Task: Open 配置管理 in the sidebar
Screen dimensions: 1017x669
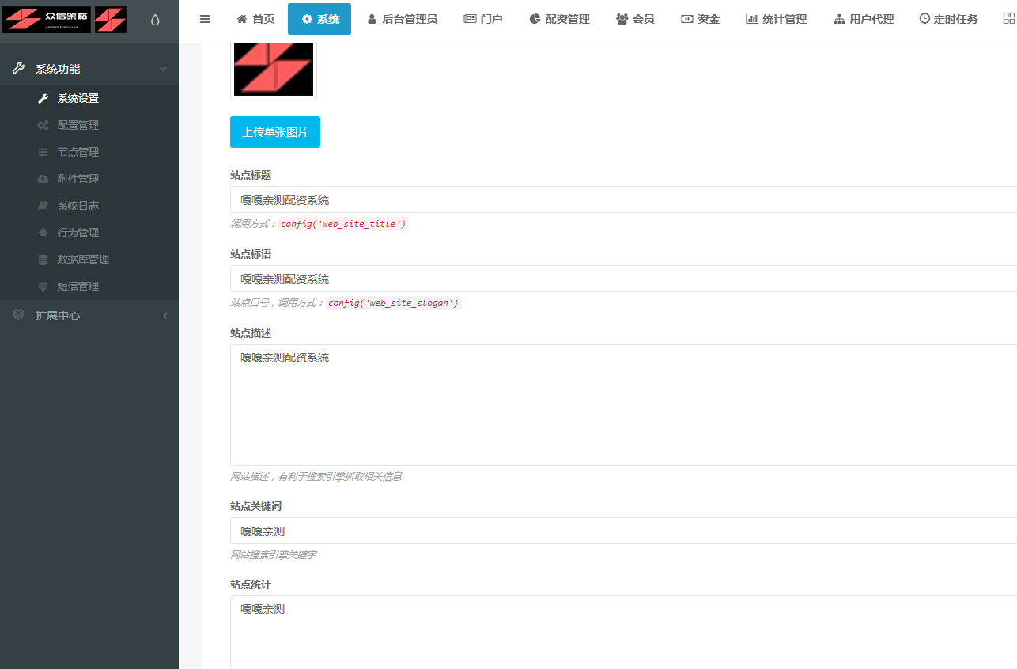Action: click(x=78, y=125)
